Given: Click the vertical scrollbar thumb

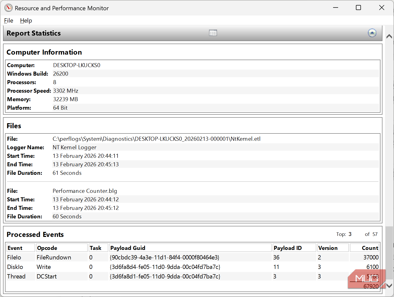Looking at the screenshot, I should pyautogui.click(x=389, y=253).
